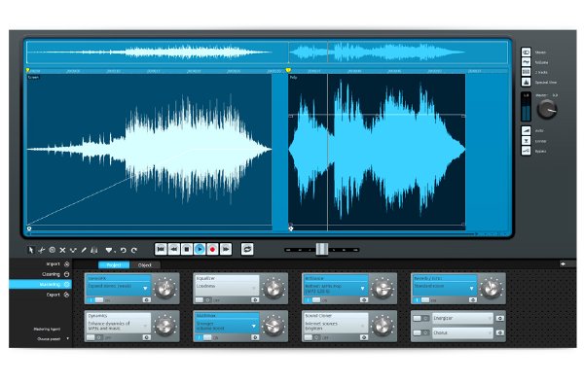This screenshot has width=584, height=384.
Task: Toggle the Dynamics on/off switch
Action: pyautogui.click(x=95, y=337)
